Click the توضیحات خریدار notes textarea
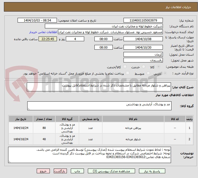198x178 pixels. pos(89,155)
